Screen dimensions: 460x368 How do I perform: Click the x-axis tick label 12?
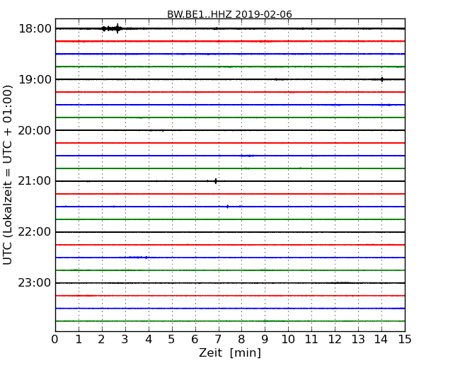click(335, 340)
